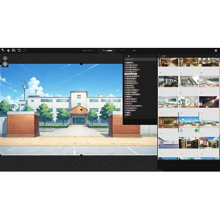The width and height of the screenshot is (220, 220).
Task: Click the black pivot point at canvas center
Action: tap(81, 109)
